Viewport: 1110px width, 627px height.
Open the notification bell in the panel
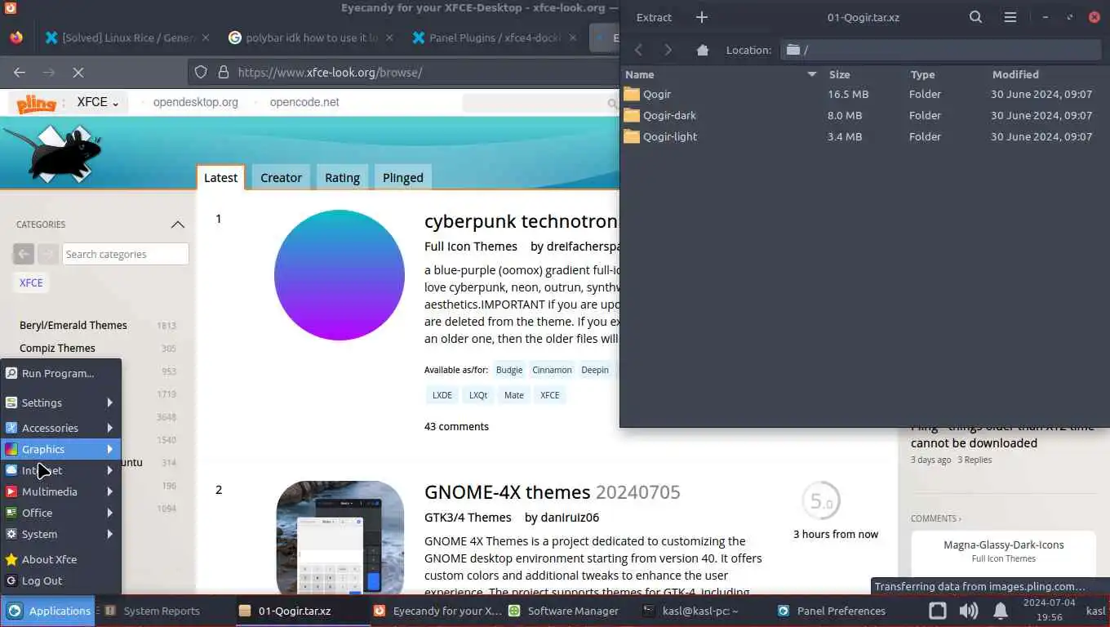[1000, 611]
